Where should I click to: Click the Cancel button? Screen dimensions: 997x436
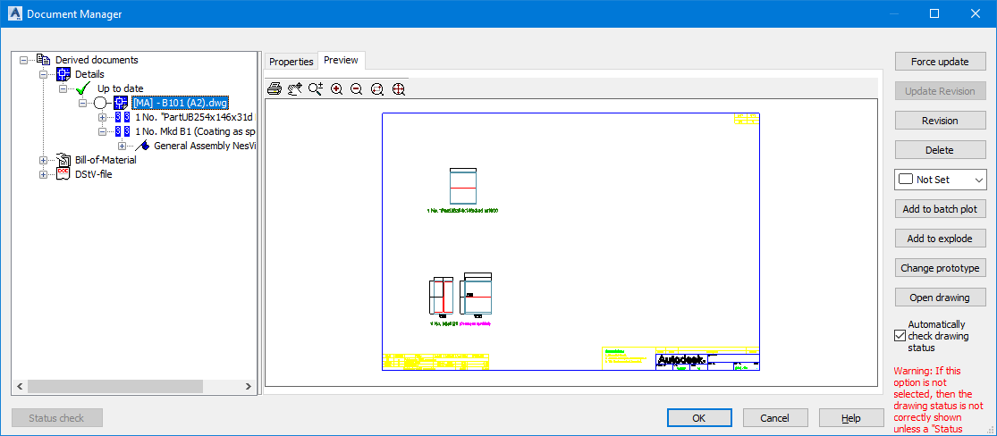coord(774,418)
